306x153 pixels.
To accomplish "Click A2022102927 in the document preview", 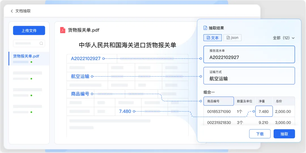I will (86, 58).
